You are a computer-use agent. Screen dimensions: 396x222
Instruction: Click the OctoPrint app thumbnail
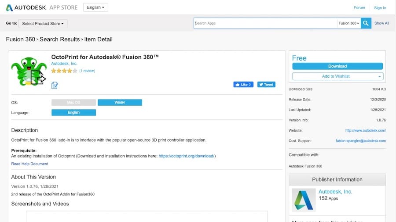click(29, 72)
